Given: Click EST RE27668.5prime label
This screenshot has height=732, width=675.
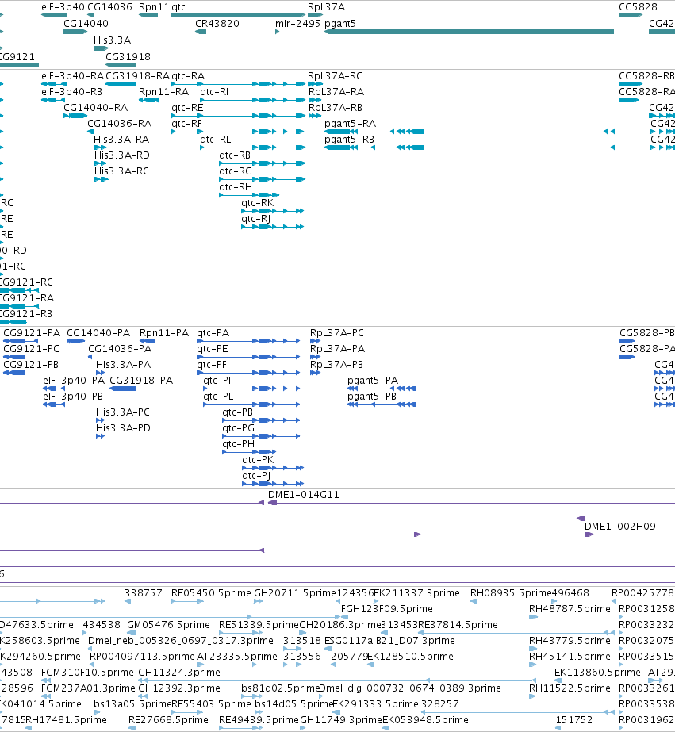Looking at the screenshot, I should [x=168, y=720].
